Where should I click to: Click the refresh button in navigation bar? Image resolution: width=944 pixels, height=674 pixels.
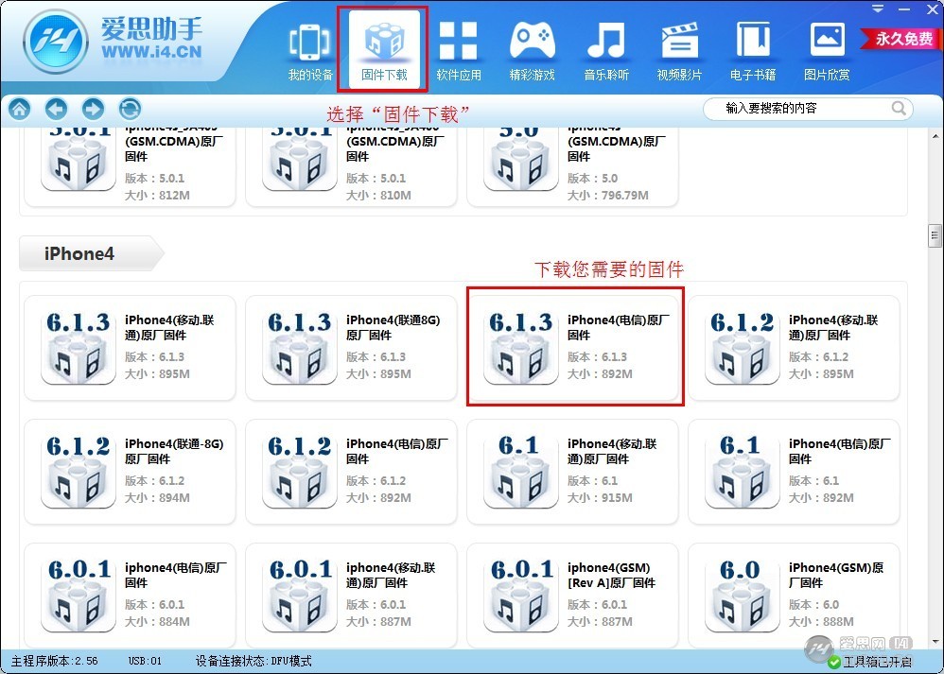[130, 109]
